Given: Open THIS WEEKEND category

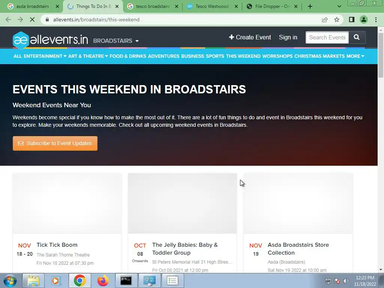Looking at the screenshot, I should [x=243, y=56].
